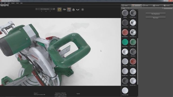Viewport: 173px width, 97px height.
Task: Select the Ultra Gloss appearance
Action: 133,53
